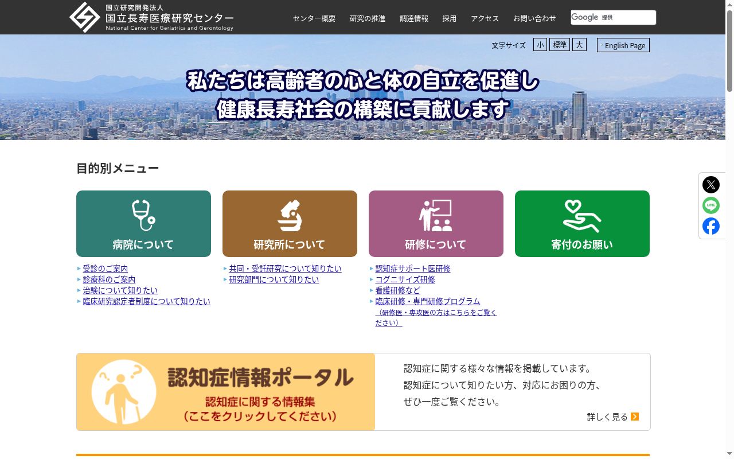The height and width of the screenshot is (459, 734).
Task: Open 認知症サポート医研修 link
Action: tap(413, 269)
